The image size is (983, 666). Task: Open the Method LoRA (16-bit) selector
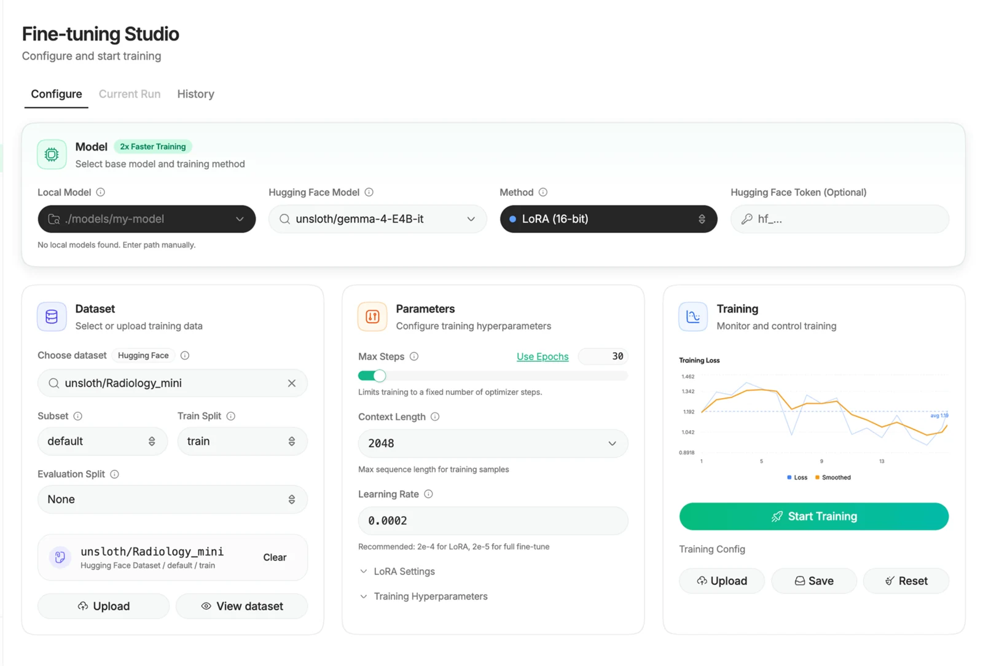pyautogui.click(x=609, y=219)
